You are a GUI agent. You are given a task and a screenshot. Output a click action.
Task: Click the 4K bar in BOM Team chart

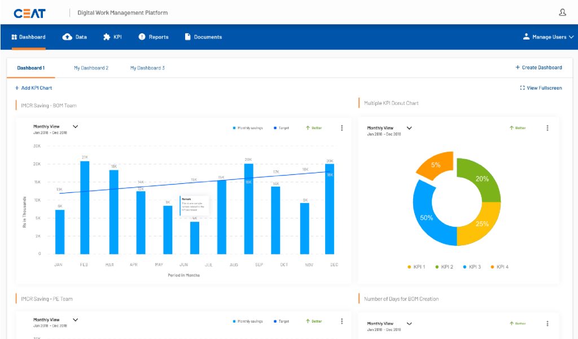point(195,237)
